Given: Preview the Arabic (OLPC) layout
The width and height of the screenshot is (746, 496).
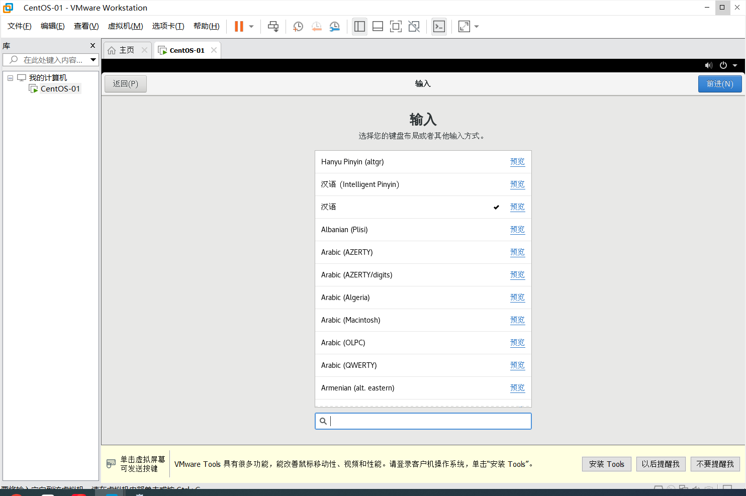Looking at the screenshot, I should click(x=517, y=343).
